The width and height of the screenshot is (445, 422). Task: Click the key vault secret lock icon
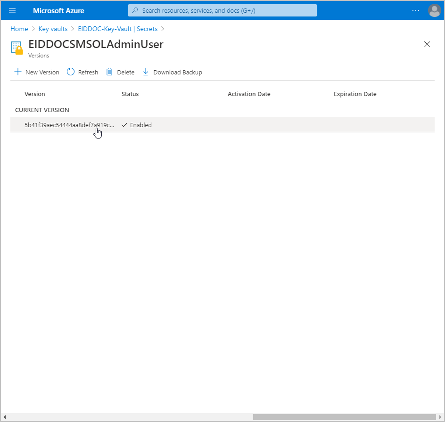click(17, 48)
